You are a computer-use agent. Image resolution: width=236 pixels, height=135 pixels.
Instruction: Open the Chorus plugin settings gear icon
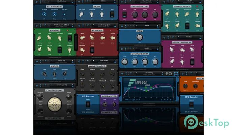coord(36,25)
